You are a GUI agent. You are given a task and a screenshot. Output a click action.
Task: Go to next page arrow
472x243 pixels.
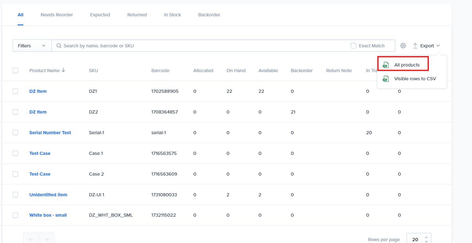point(47,239)
